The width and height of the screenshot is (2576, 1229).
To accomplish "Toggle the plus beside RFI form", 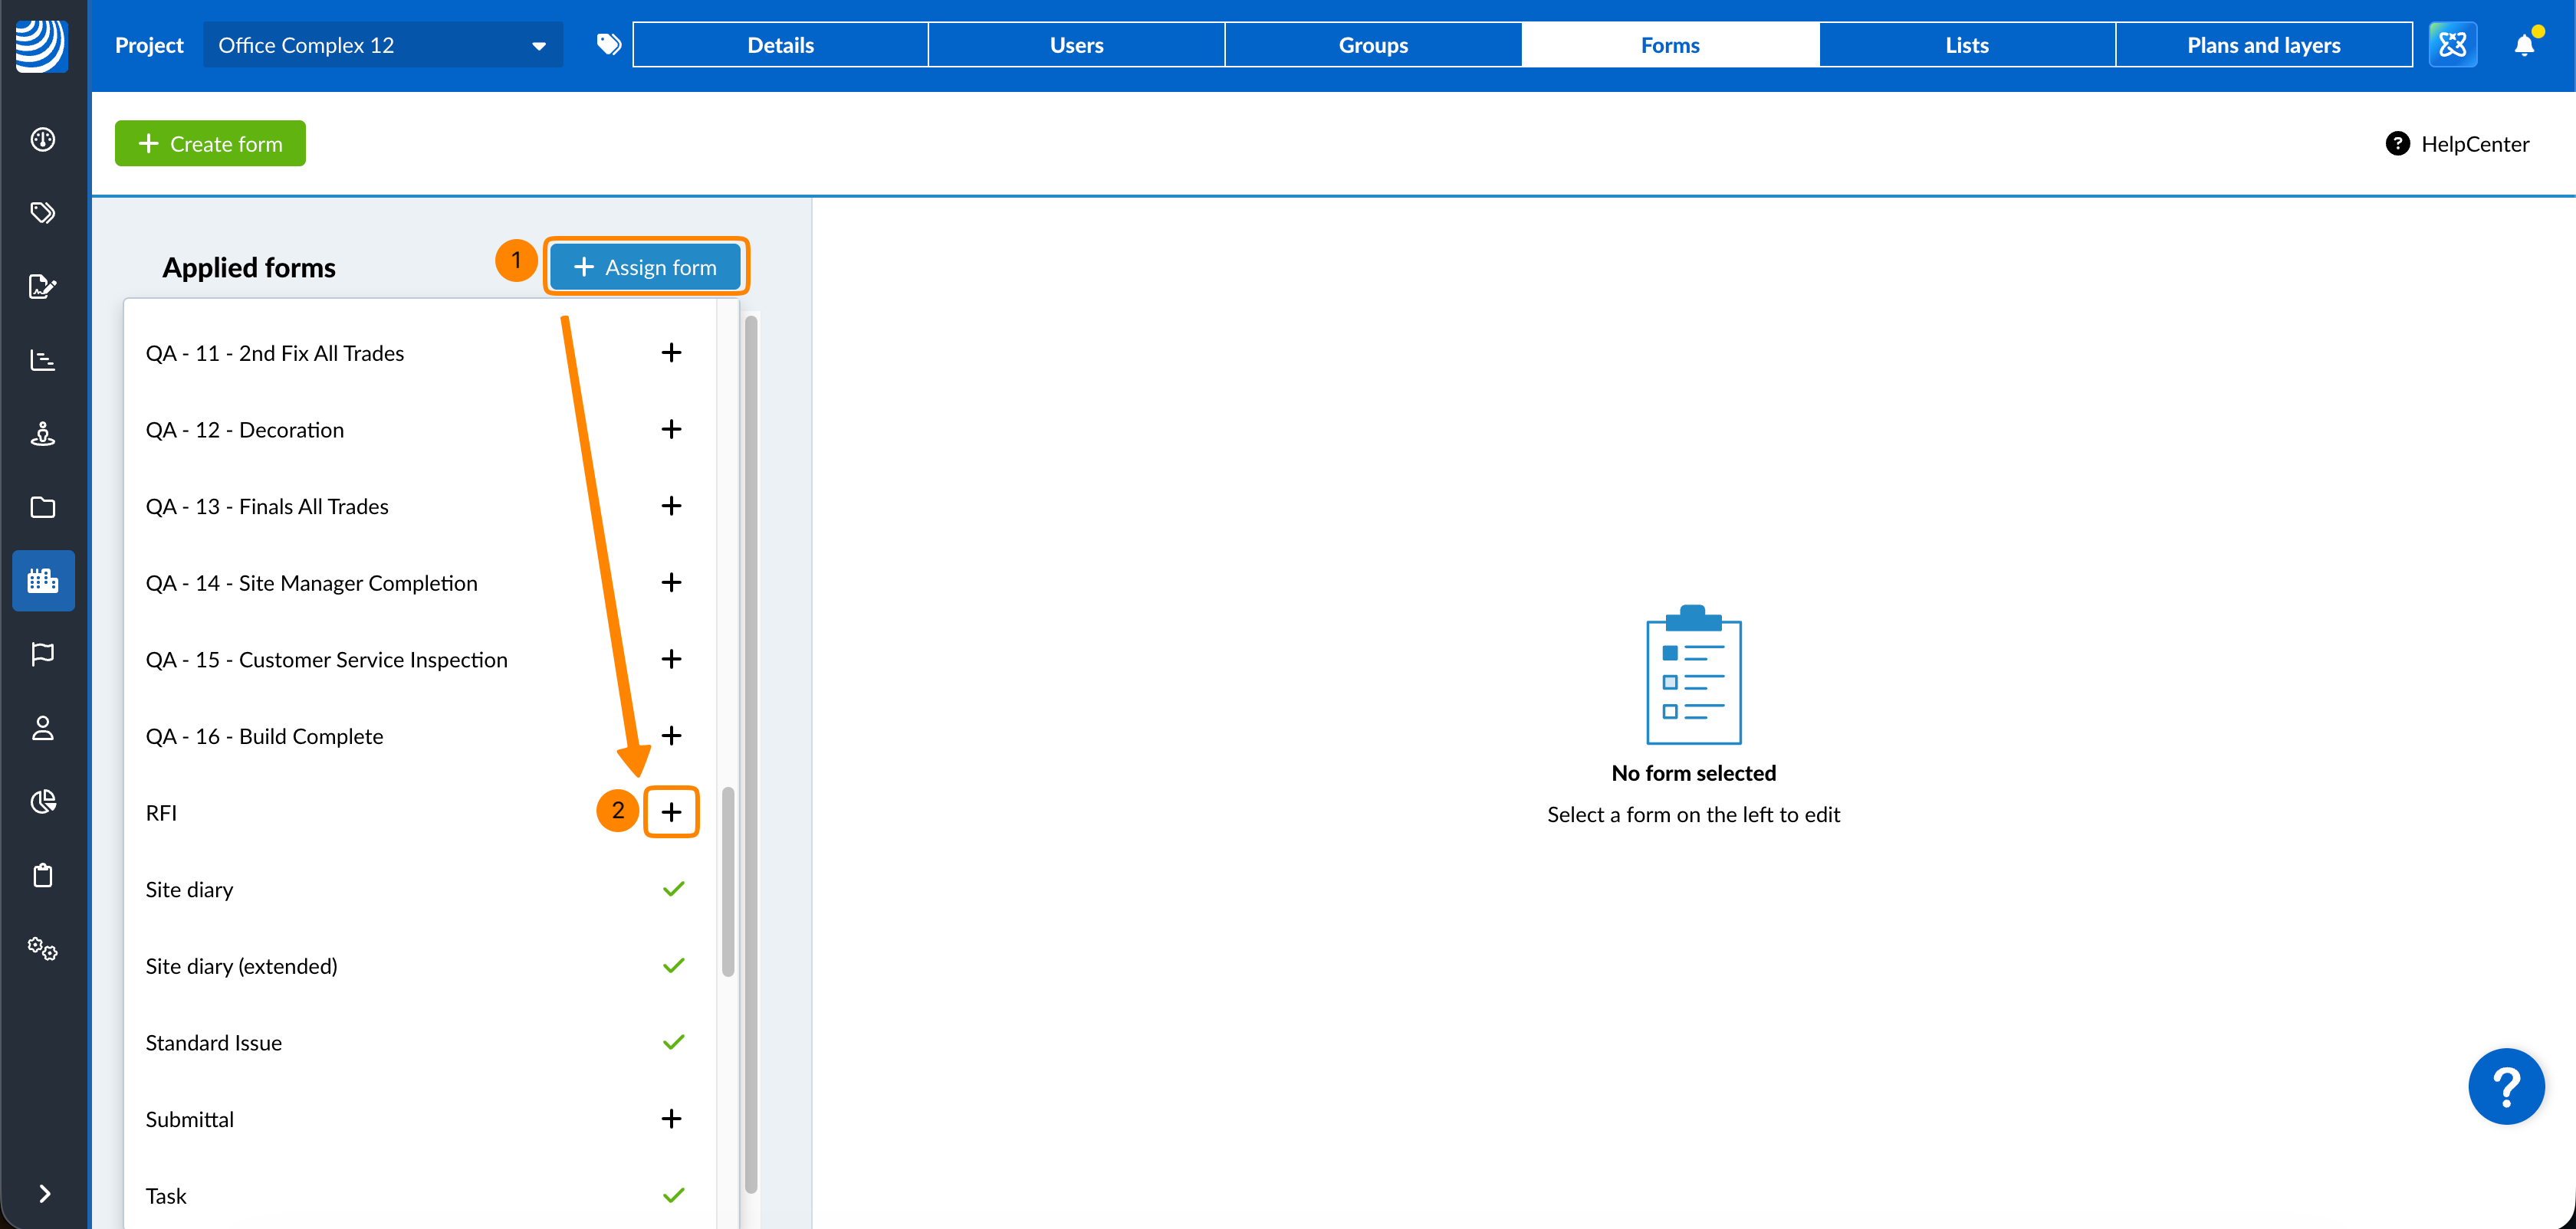I will tap(671, 811).
